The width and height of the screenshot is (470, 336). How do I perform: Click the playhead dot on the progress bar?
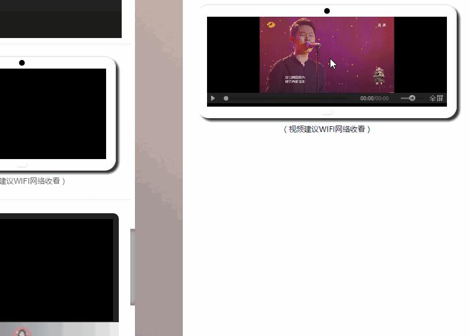[225, 98]
